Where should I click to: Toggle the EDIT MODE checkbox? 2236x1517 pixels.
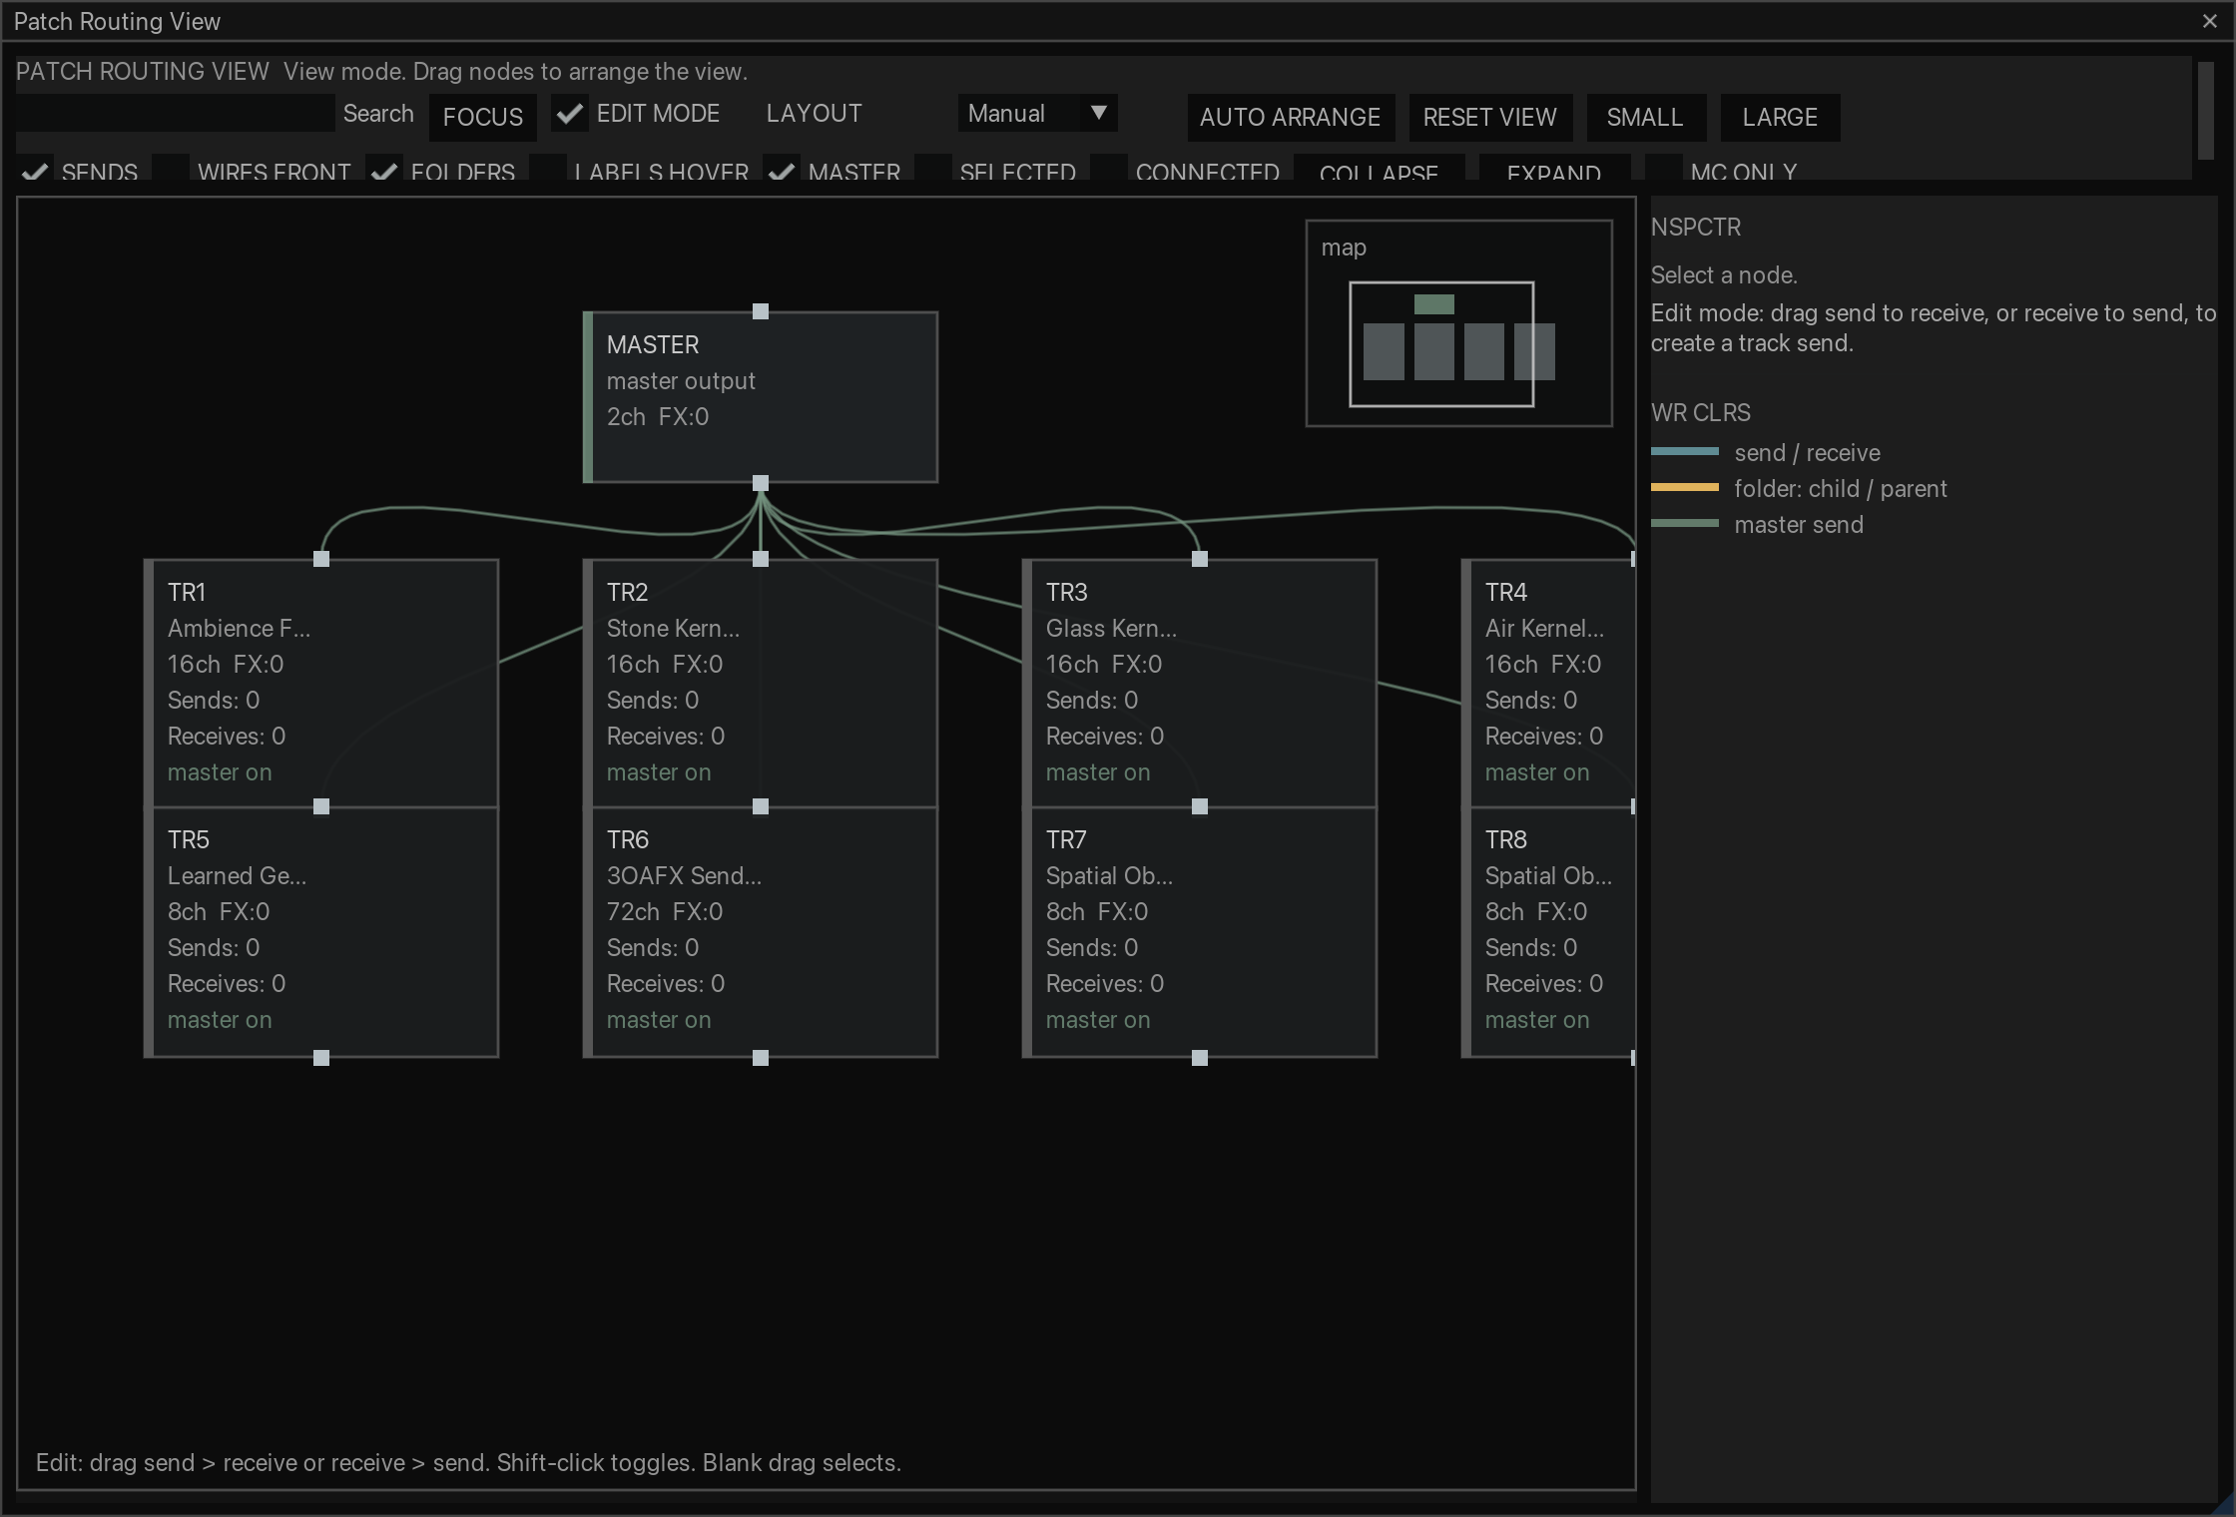pos(569,114)
